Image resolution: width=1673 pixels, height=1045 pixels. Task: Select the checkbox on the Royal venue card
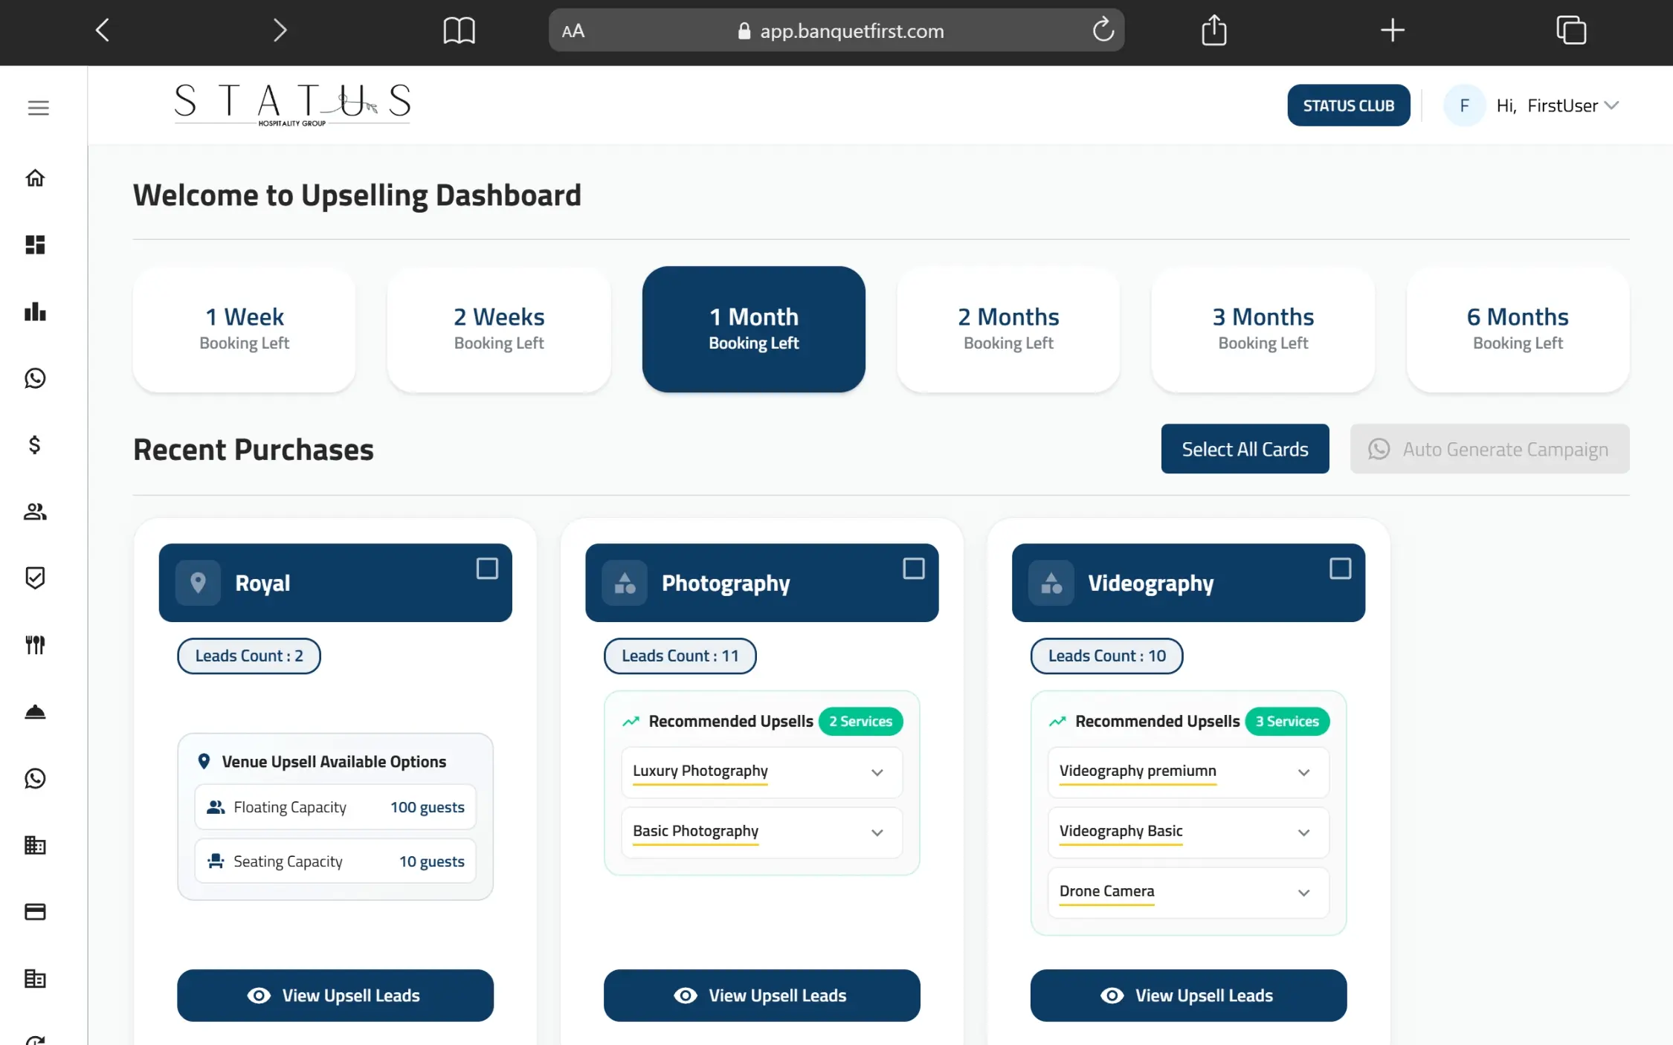coord(488,568)
